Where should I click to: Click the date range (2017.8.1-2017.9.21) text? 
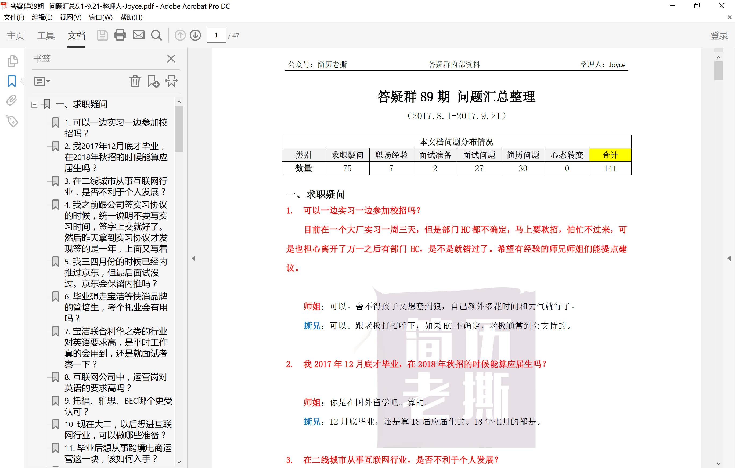[456, 116]
